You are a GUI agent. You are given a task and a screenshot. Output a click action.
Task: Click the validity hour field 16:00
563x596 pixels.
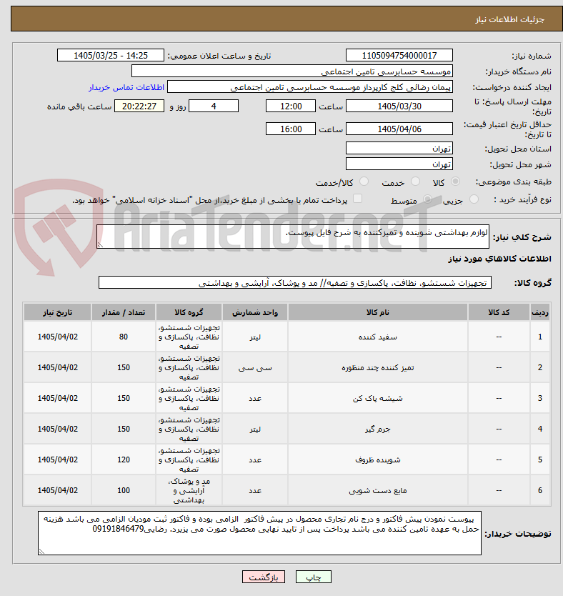pyautogui.click(x=291, y=129)
